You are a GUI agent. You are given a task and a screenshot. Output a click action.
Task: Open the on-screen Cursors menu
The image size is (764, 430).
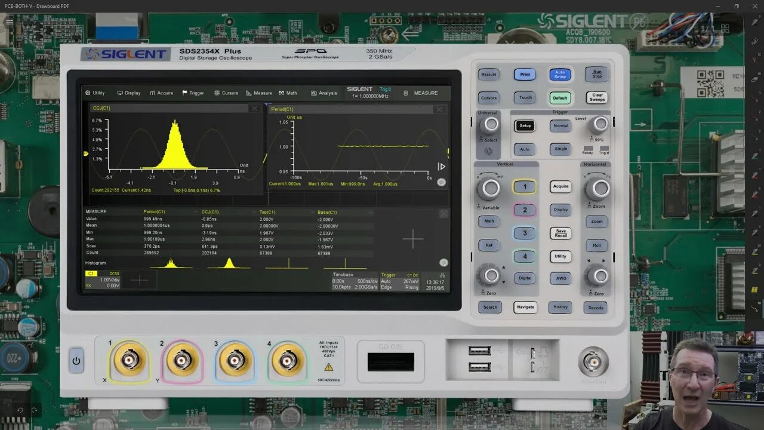[x=226, y=93]
